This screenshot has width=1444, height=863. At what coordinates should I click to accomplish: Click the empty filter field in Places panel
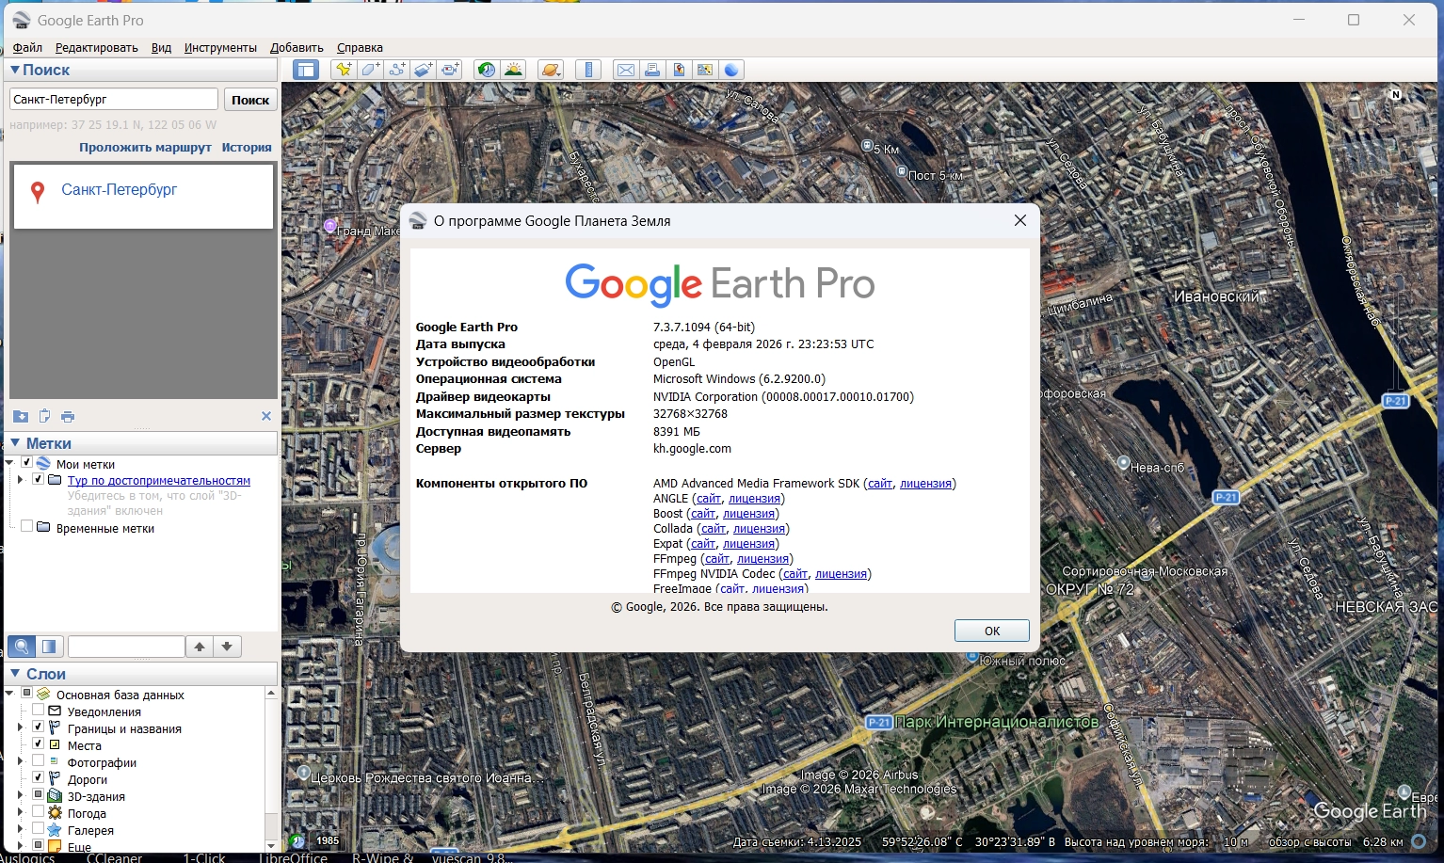tap(126, 647)
